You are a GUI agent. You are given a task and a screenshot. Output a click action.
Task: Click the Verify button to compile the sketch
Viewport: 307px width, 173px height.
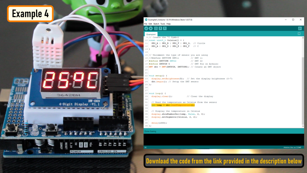pos(146,28)
